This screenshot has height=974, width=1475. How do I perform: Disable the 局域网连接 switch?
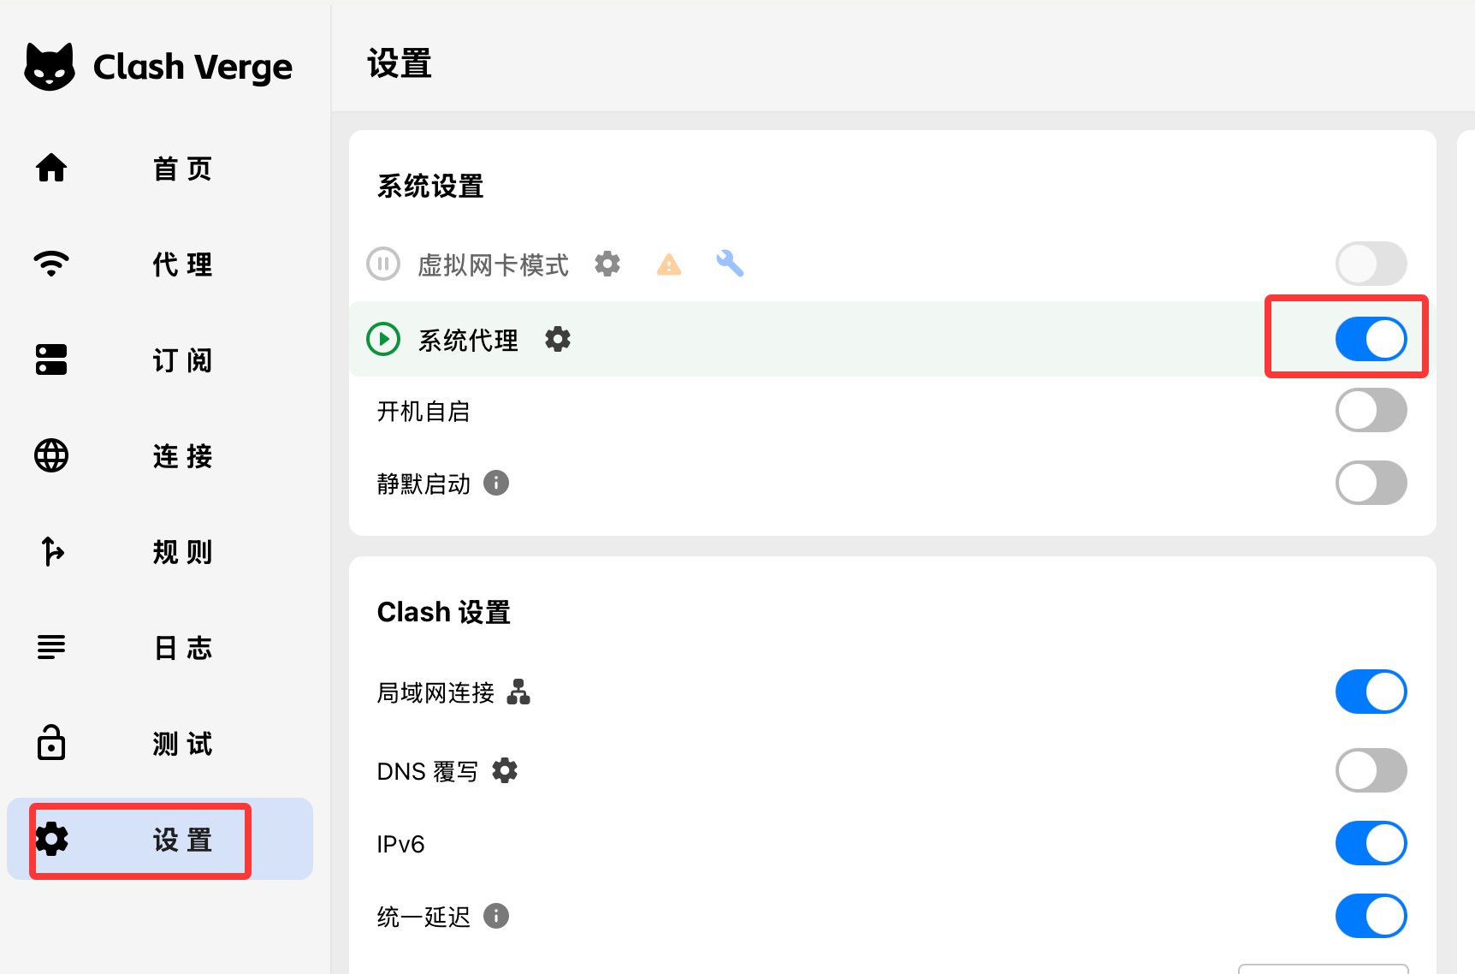point(1371,692)
